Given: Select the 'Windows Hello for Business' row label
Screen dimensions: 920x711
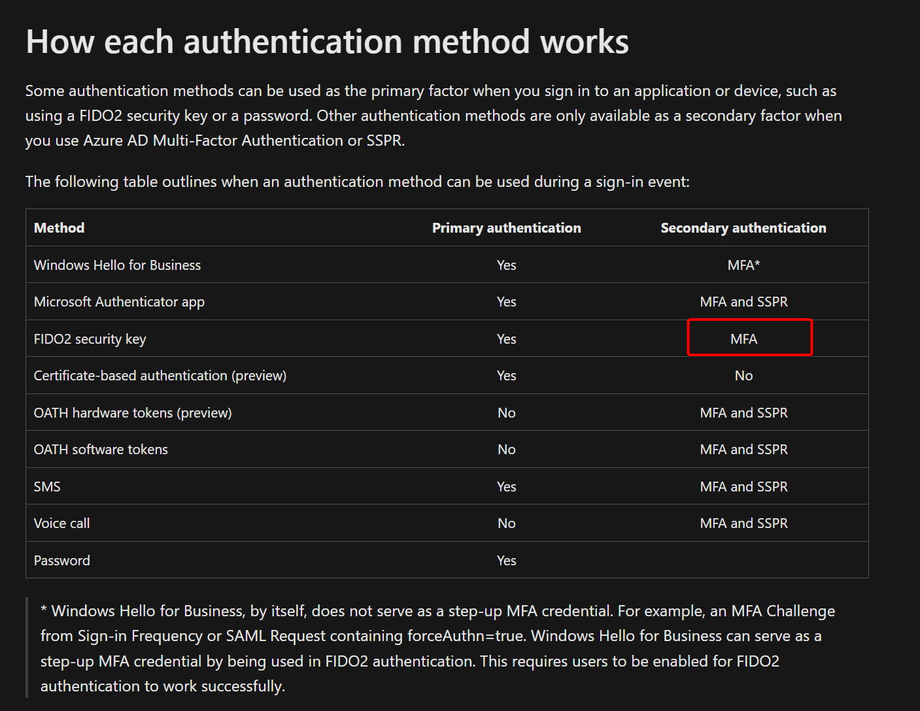Looking at the screenshot, I should (x=116, y=265).
